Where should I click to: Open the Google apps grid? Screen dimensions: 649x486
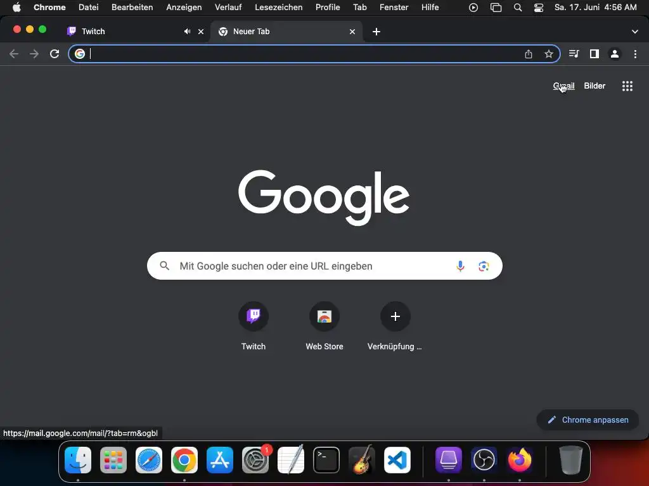(x=627, y=86)
